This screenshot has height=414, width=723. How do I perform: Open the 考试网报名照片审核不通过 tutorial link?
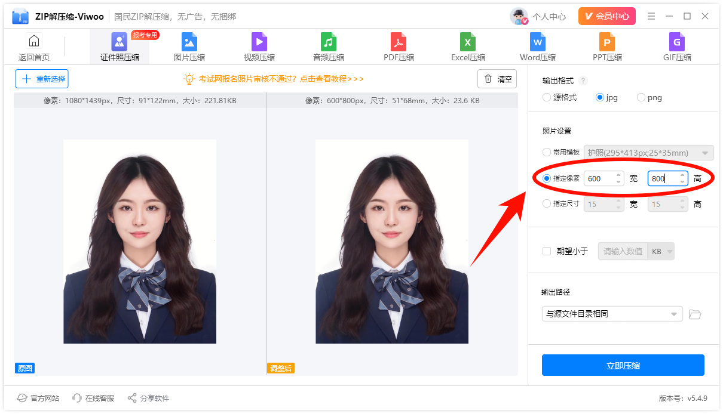pos(281,79)
